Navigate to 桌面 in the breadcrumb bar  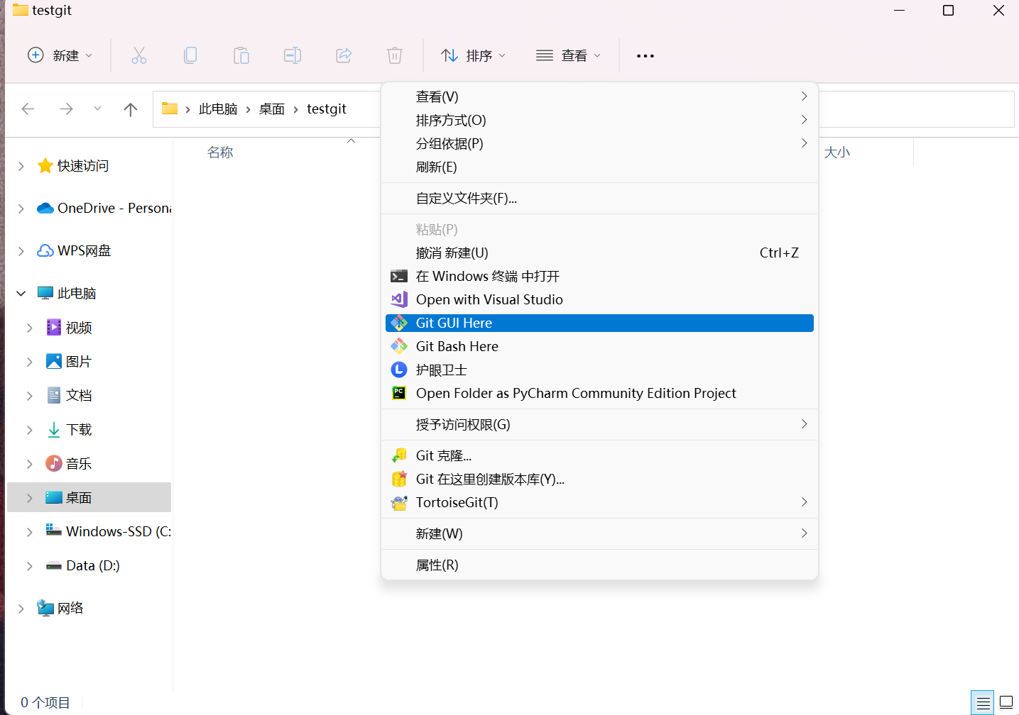coord(271,109)
